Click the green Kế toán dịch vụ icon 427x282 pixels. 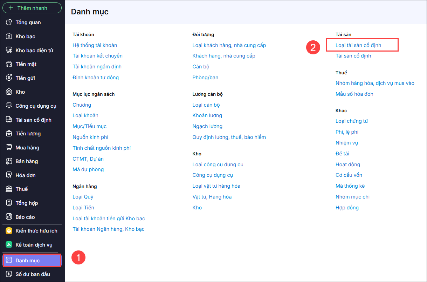(9, 245)
